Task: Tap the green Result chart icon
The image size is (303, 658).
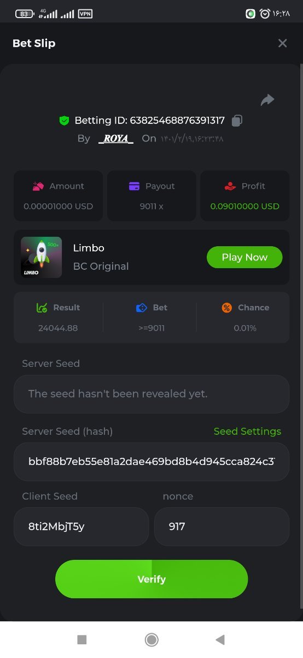Action: [42, 308]
